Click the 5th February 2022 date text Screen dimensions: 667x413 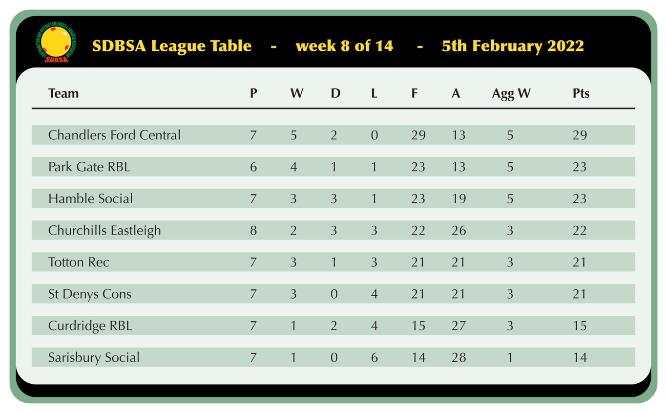coord(513,46)
